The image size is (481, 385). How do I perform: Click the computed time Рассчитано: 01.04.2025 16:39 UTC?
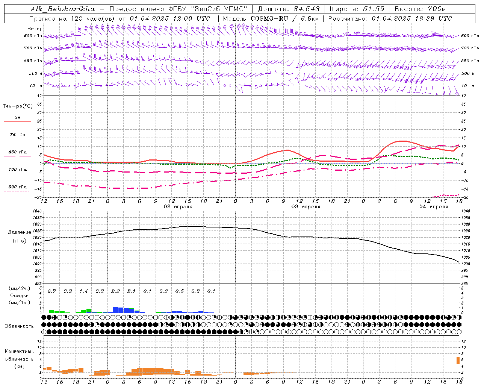pyautogui.click(x=390, y=18)
